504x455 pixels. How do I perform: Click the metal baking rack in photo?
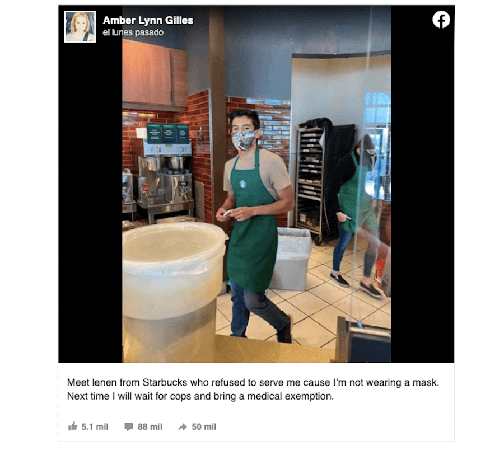tap(311, 181)
